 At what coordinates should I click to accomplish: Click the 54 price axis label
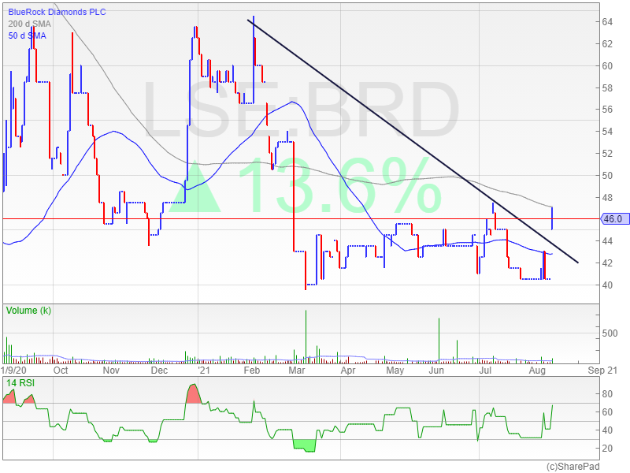pos(607,132)
